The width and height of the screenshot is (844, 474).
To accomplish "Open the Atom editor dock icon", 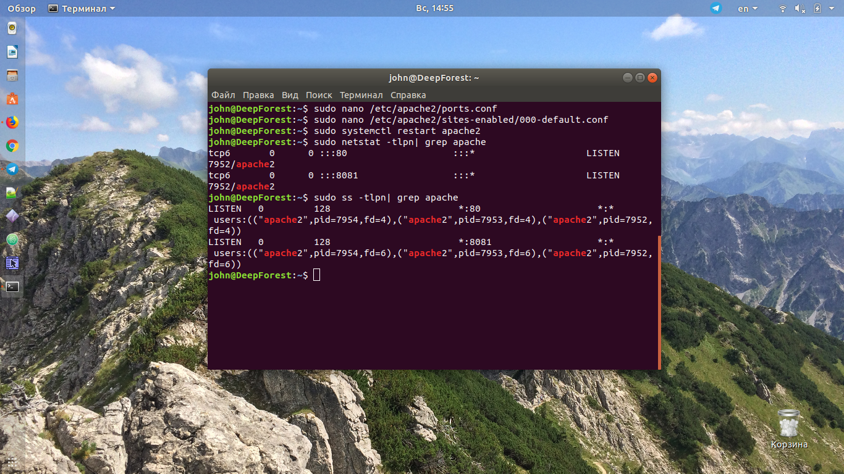I will point(12,239).
